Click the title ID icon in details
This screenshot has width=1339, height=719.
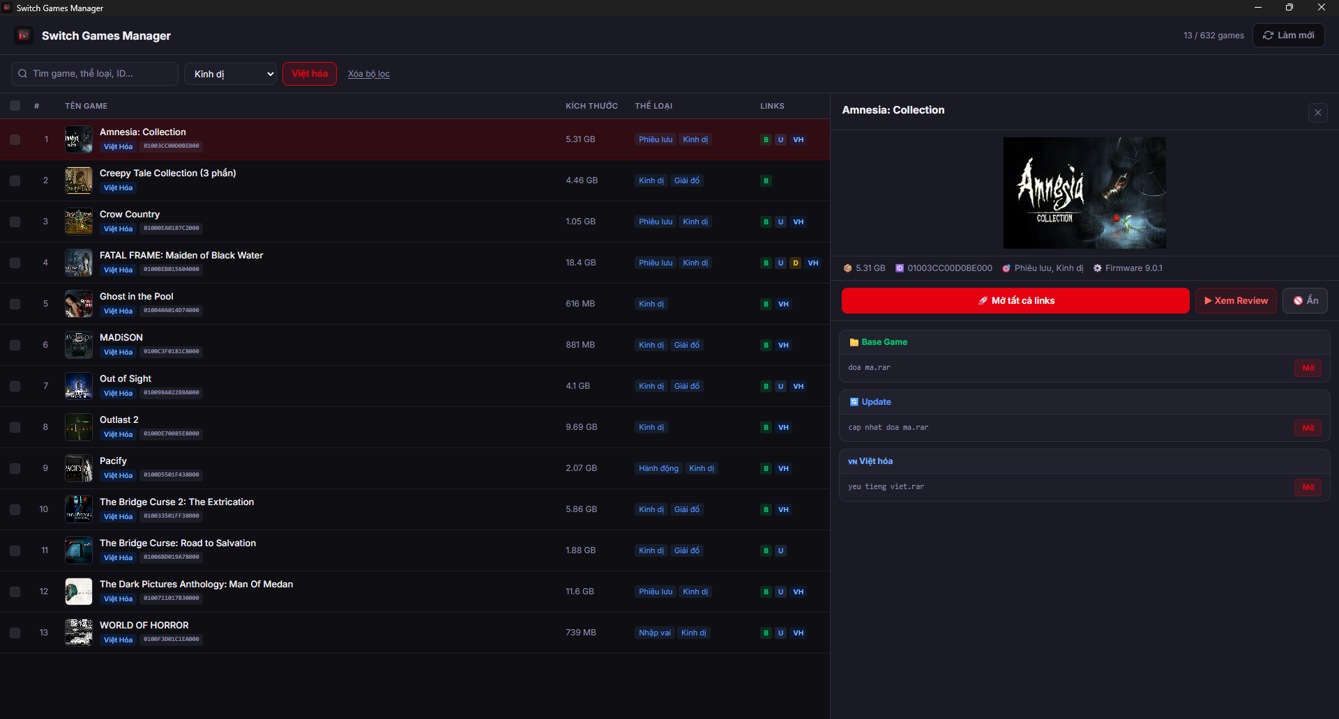pyautogui.click(x=900, y=268)
